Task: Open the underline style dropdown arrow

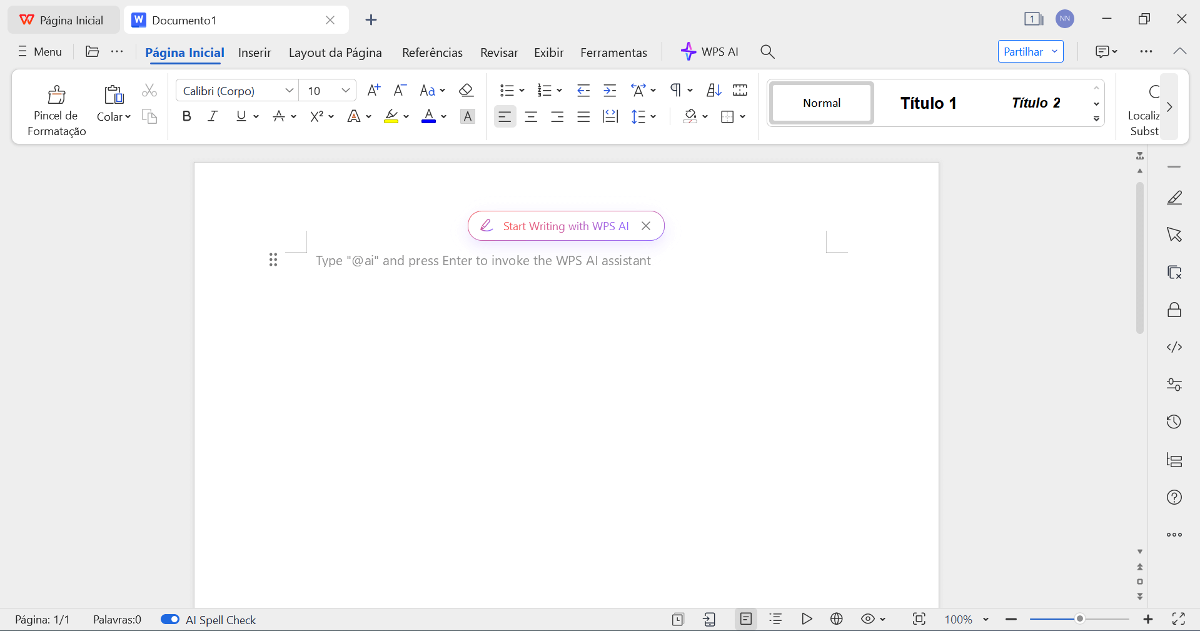Action: pyautogui.click(x=256, y=116)
